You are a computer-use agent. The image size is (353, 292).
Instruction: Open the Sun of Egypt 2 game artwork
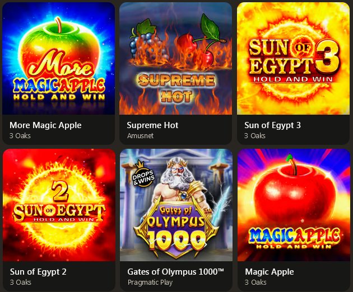[x=59, y=205]
